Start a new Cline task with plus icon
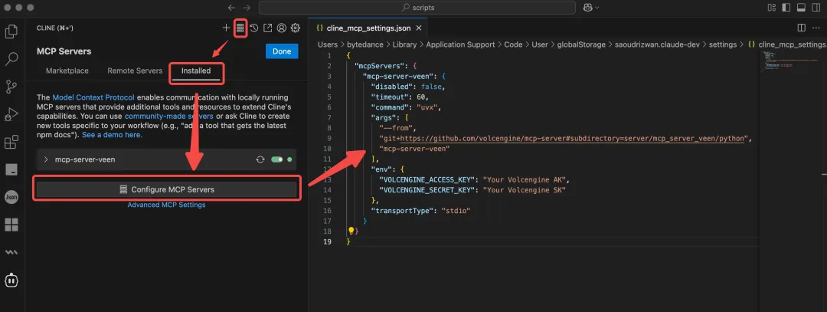The width and height of the screenshot is (827, 312). [x=226, y=28]
